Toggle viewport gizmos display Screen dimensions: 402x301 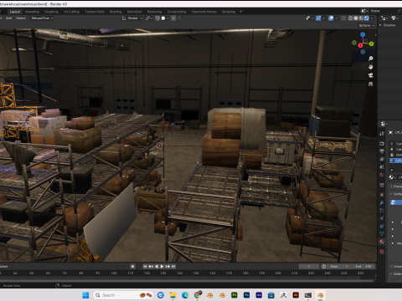(x=318, y=18)
